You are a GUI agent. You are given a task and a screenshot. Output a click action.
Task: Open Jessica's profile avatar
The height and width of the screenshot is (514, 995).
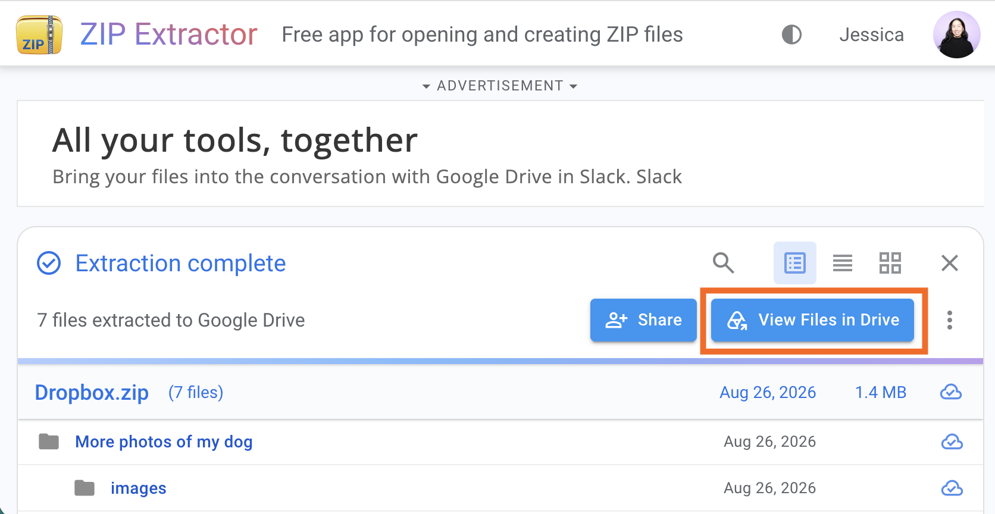tap(956, 35)
